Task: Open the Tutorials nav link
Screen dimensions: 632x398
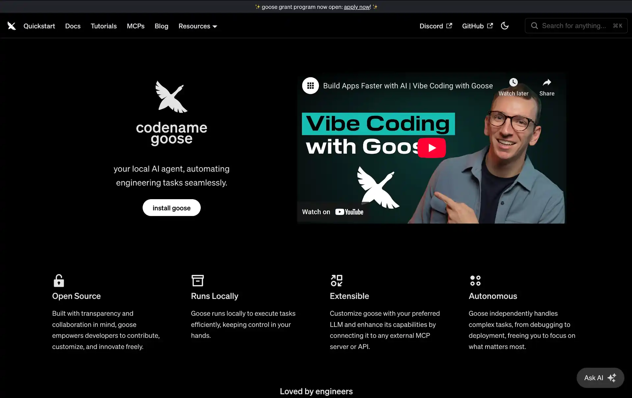Action: coord(104,26)
